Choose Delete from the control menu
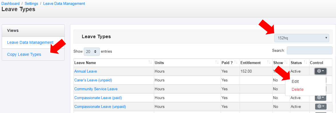This screenshot has height=113, width=336. tap(297, 89)
